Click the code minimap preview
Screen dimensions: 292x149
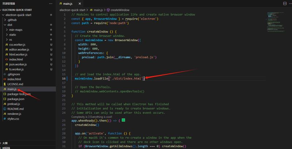tap(276, 22)
